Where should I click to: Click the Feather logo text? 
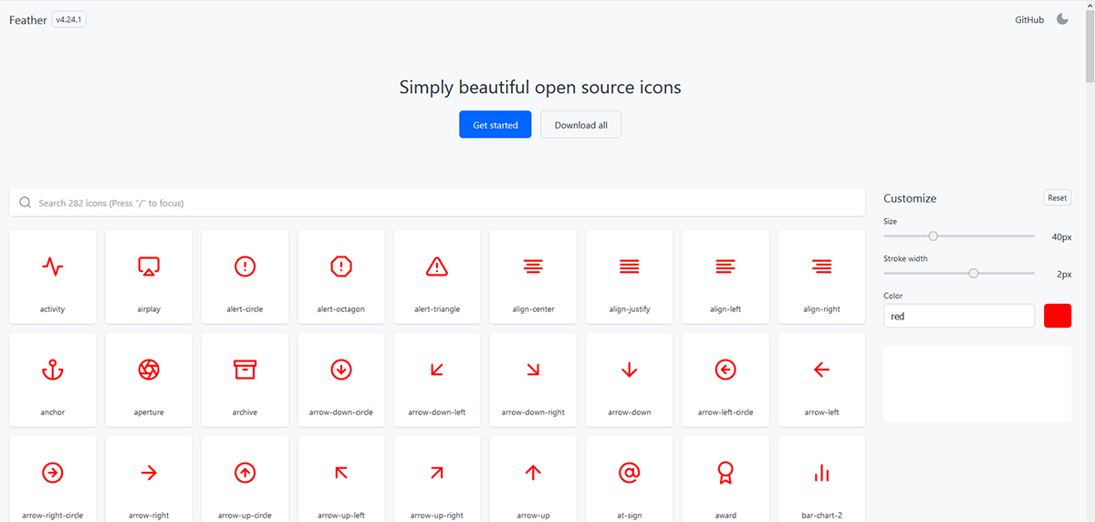27,20
